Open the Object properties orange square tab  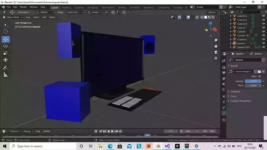click(x=224, y=96)
